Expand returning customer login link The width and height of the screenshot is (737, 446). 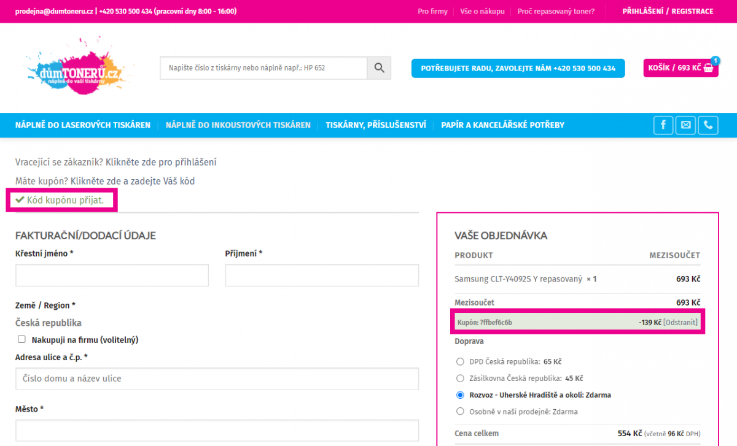coord(161,163)
